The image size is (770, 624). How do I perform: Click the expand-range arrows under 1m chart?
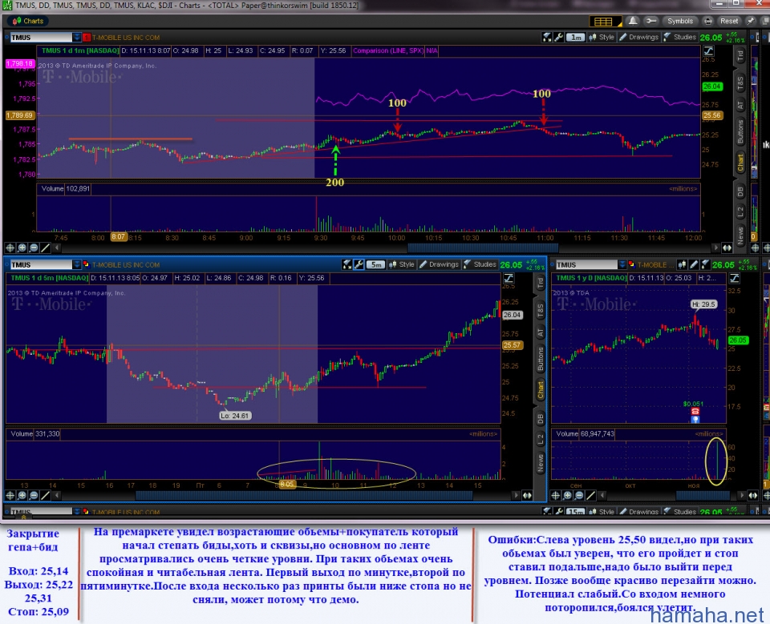[x=727, y=248]
